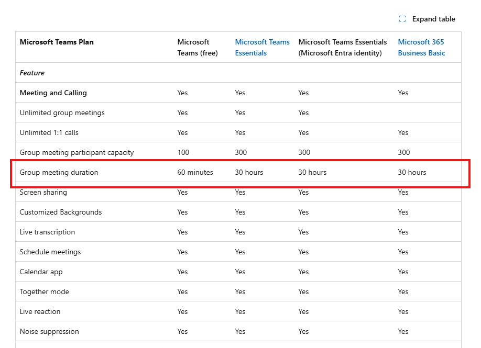Click the Noise suppression row

(x=49, y=331)
